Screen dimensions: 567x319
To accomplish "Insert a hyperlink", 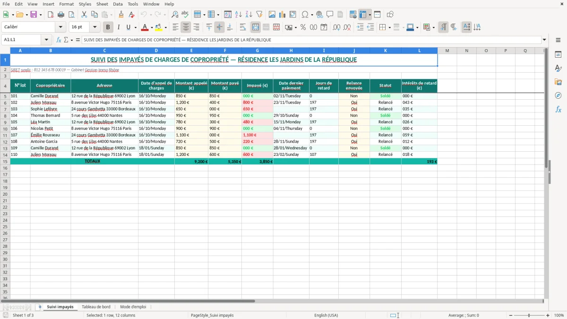I will click(319, 15).
